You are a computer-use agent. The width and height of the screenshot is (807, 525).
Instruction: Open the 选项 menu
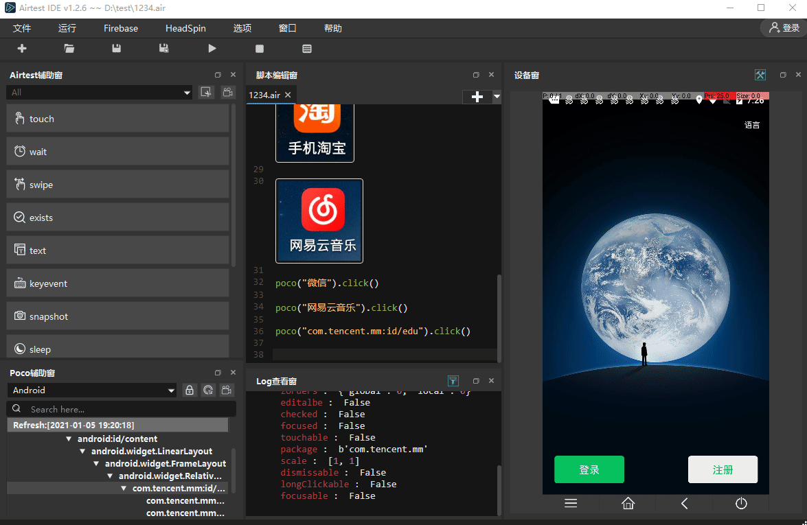(242, 28)
